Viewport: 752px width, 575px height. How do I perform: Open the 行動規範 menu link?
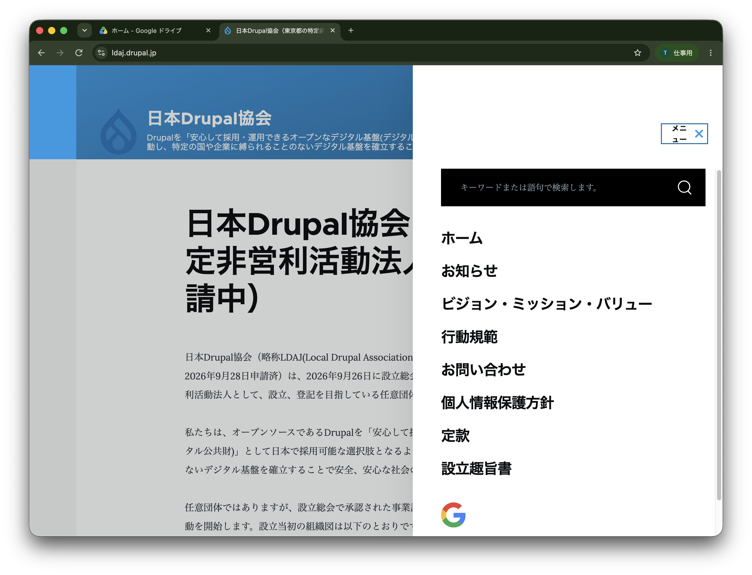click(469, 337)
